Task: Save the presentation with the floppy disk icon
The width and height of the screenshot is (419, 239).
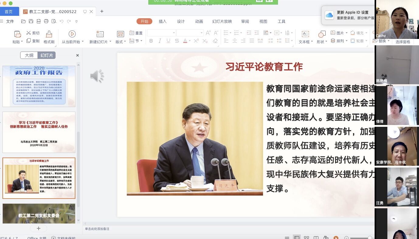Action: [x=31, y=21]
